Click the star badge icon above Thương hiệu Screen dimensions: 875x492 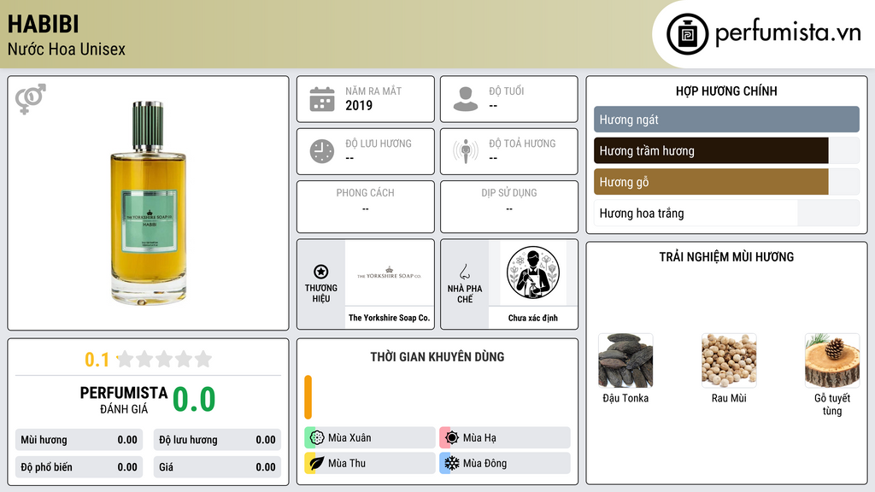tap(321, 272)
